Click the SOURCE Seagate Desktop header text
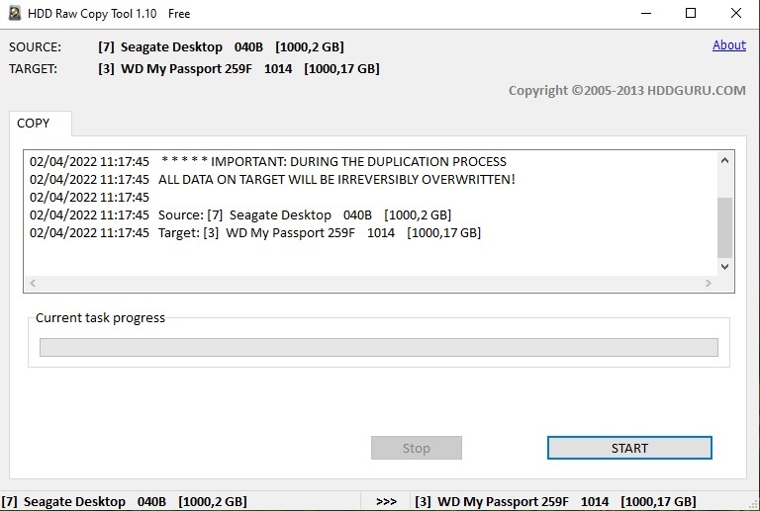The image size is (760, 511). [x=221, y=46]
